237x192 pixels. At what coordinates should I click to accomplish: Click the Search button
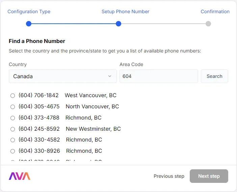click(x=214, y=76)
